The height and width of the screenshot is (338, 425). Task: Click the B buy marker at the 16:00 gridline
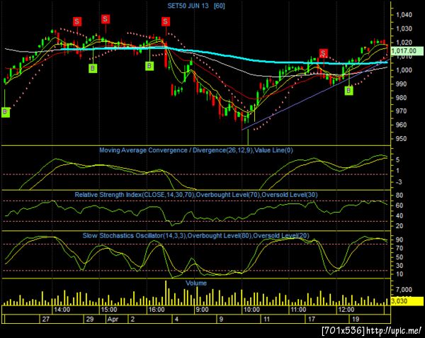(149, 66)
